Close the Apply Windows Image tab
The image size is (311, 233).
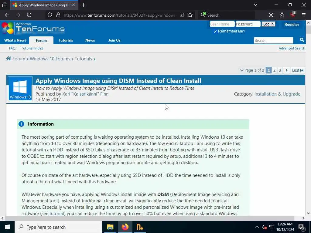73,5
